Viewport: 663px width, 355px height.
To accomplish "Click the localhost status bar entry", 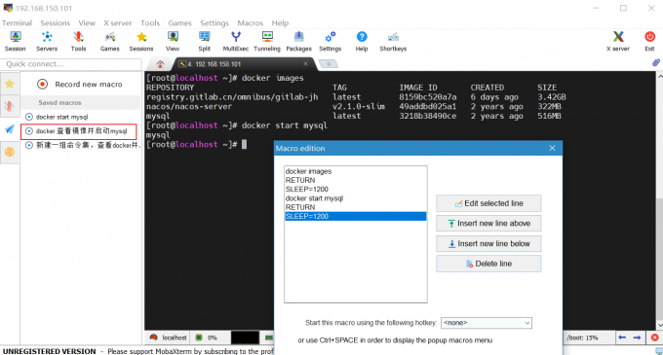I will click(x=169, y=337).
